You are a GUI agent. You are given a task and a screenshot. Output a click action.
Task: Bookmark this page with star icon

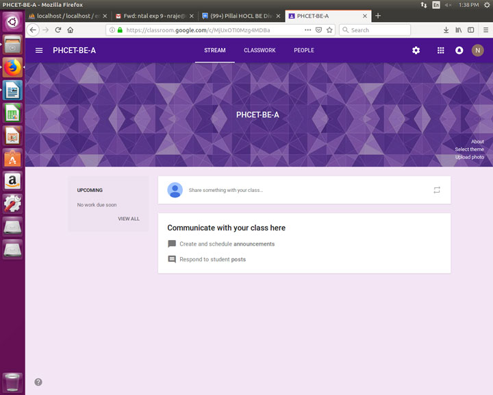pos(329,30)
